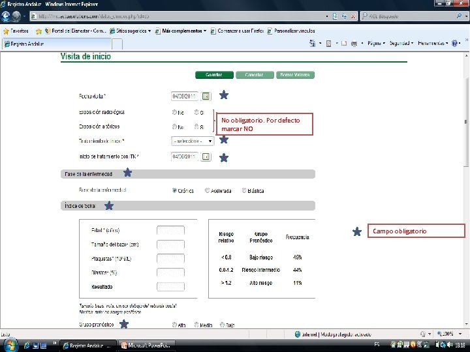This screenshot has height=352, width=470.
Task: Select Sí for Exposición radiológica
Action: [196, 112]
